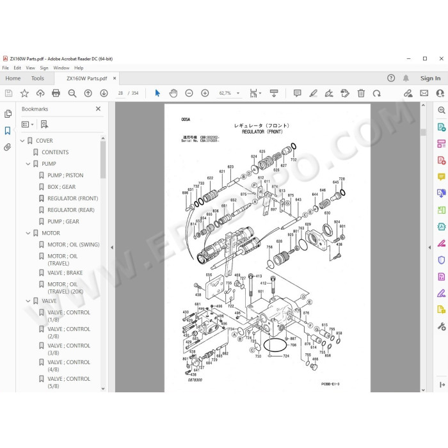This screenshot has width=448, height=448.
Task: Open the MOTOR ; OIL (SWING) bookmark
Action: pos(74,244)
